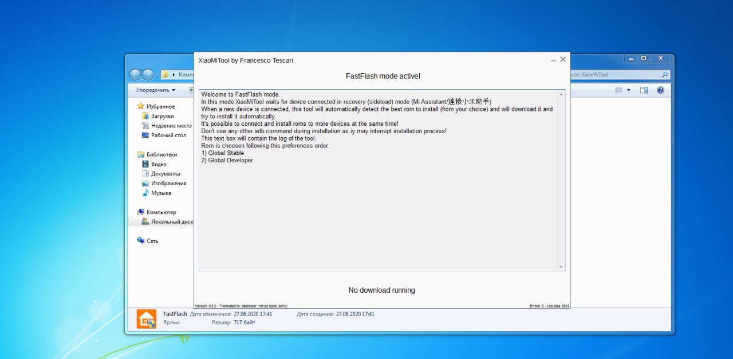
Task: Toggle the preview pane icon in Explorer
Action: point(644,90)
